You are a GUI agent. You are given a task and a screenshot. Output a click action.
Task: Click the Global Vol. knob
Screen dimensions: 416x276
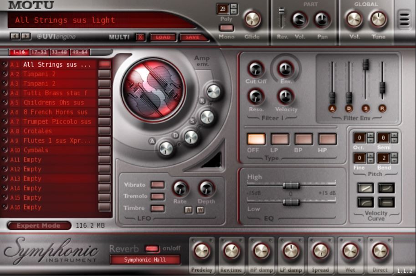click(354, 19)
